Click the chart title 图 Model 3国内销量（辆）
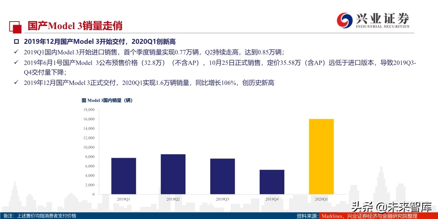 (107, 100)
